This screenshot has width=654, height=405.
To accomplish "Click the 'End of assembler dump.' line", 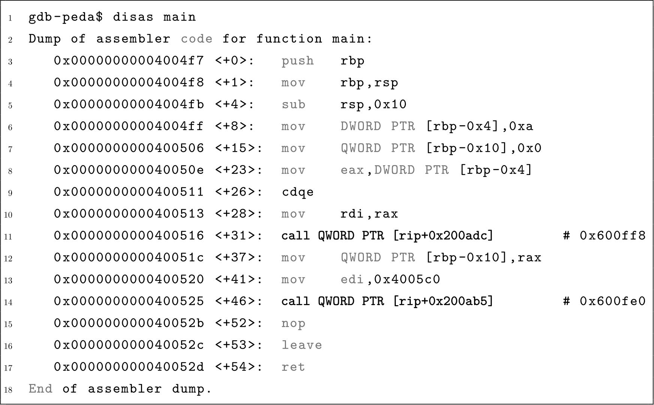I will coord(120,389).
